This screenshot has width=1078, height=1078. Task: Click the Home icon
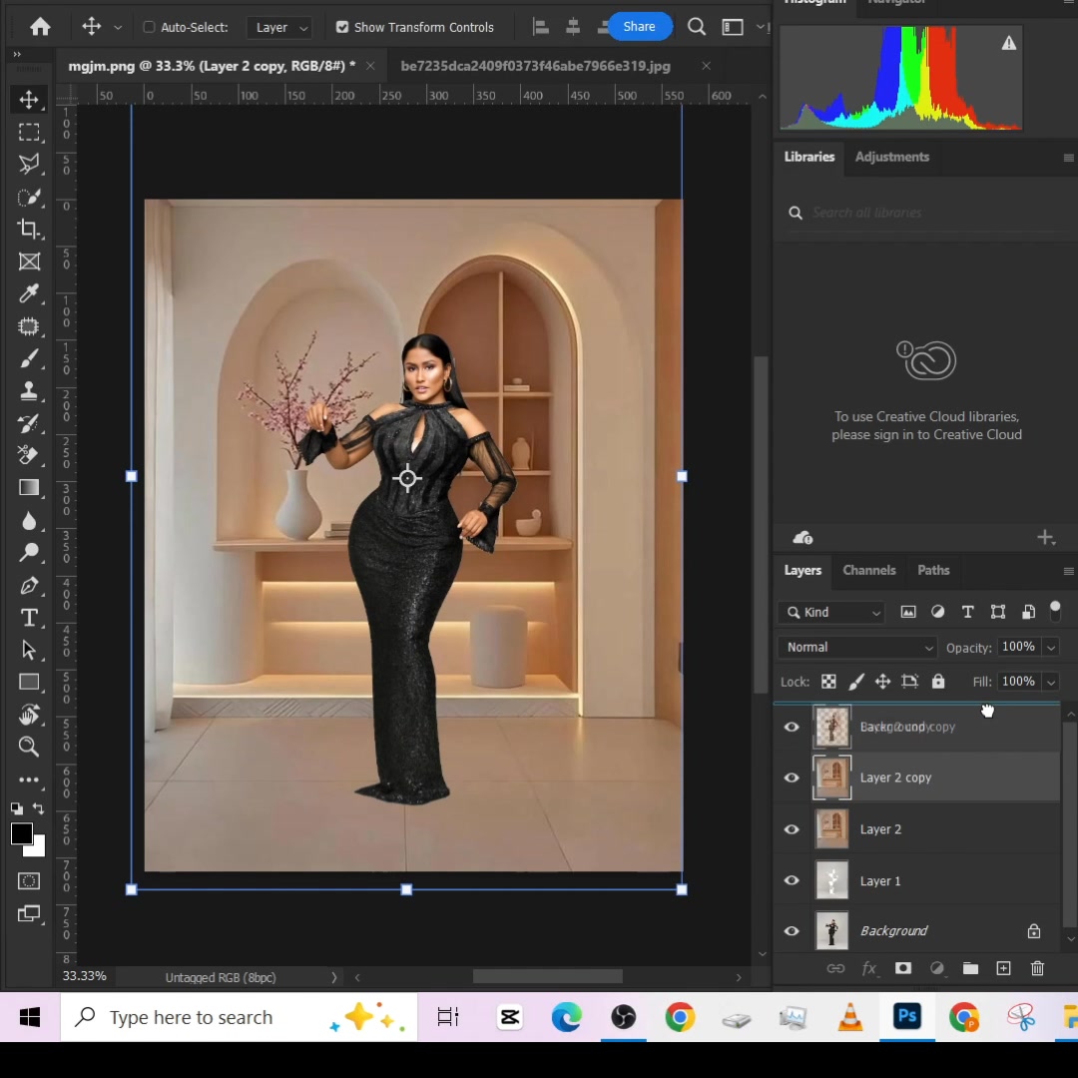[x=41, y=27]
